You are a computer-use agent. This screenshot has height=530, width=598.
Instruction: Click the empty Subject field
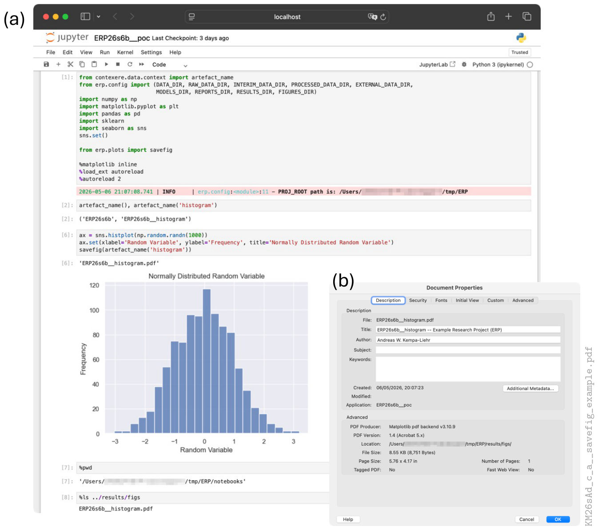click(x=468, y=350)
